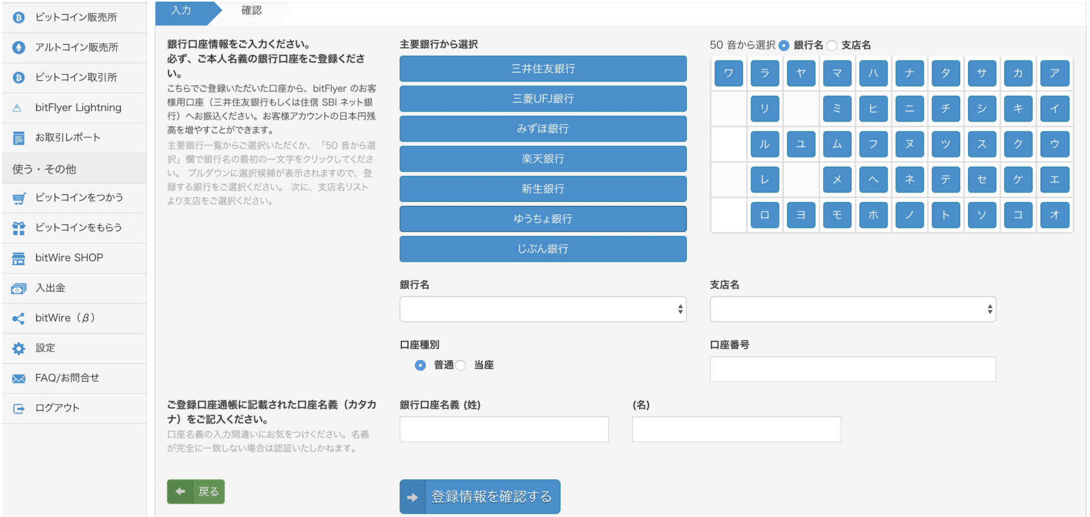1090x517 pixels.
Task: Click kana key カ
Action: coord(1018,73)
